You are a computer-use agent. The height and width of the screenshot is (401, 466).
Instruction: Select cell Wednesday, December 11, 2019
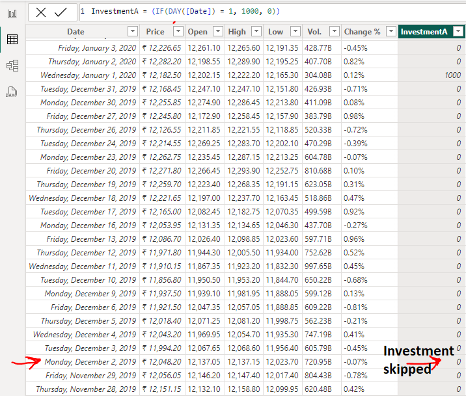tap(82, 266)
